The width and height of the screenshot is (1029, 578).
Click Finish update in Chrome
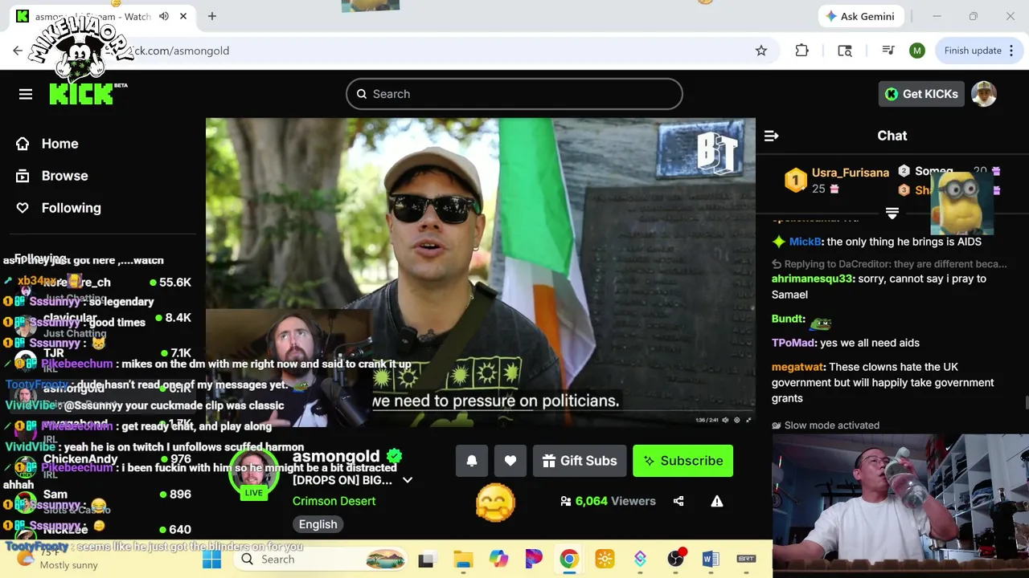coord(973,51)
